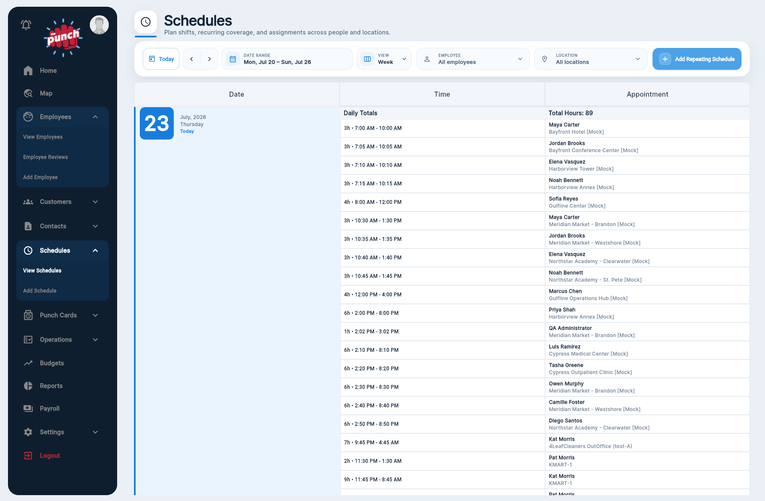Select Add Schedule submenu item
Image resolution: width=765 pixels, height=501 pixels.
(x=39, y=291)
